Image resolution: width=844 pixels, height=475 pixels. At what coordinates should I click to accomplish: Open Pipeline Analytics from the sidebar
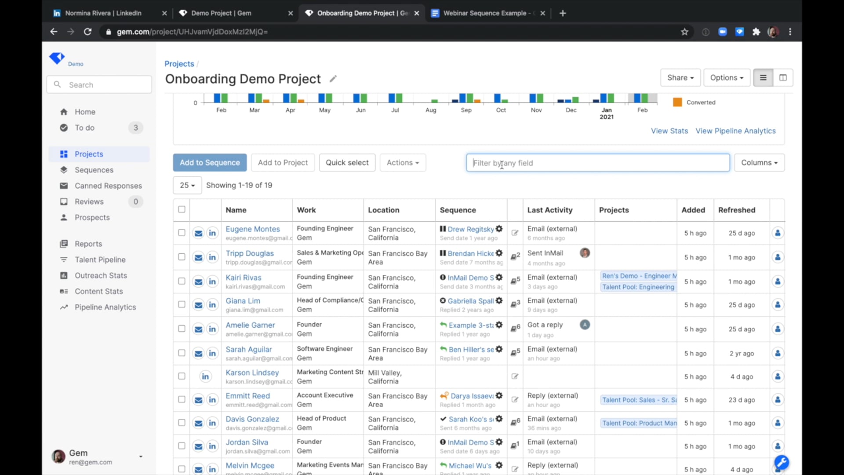[104, 307]
